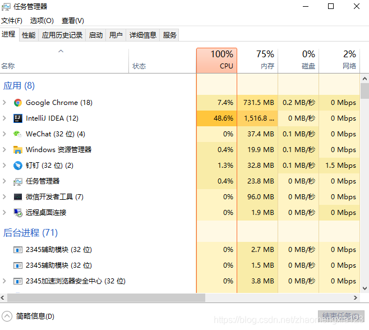Image resolution: width=369 pixels, height=330 pixels.
Task: Select the 后台进程 (71) group heading
Action: click(30, 233)
